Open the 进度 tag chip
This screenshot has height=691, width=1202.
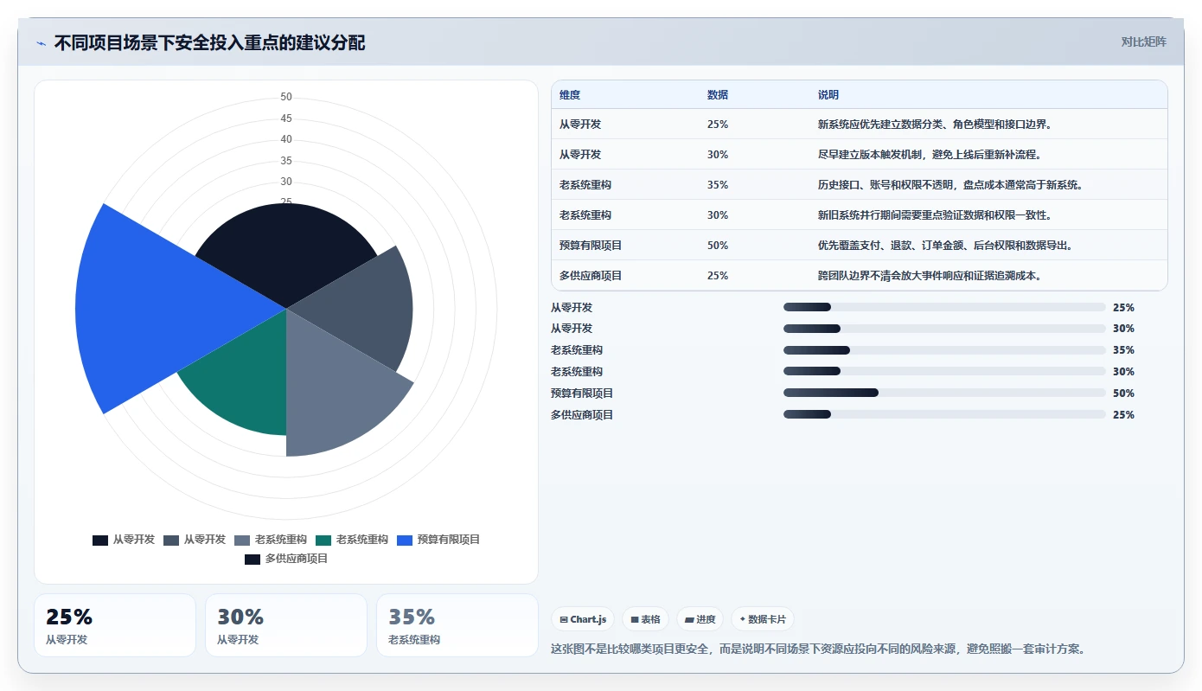tap(700, 619)
